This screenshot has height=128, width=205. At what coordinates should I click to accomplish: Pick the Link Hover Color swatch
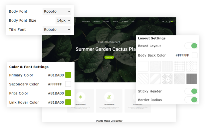click(x=68, y=102)
